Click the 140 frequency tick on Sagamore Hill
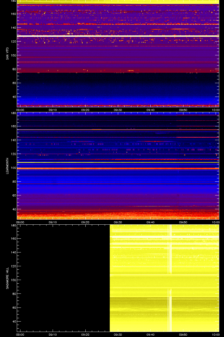Image resolution: width=224 pixels, height=337 pixels. 13,252
